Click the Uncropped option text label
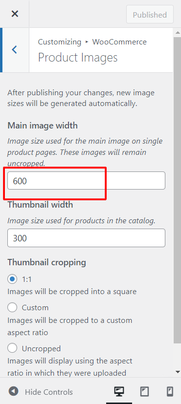Image resolution: width=181 pixels, height=404 pixels. click(x=41, y=349)
